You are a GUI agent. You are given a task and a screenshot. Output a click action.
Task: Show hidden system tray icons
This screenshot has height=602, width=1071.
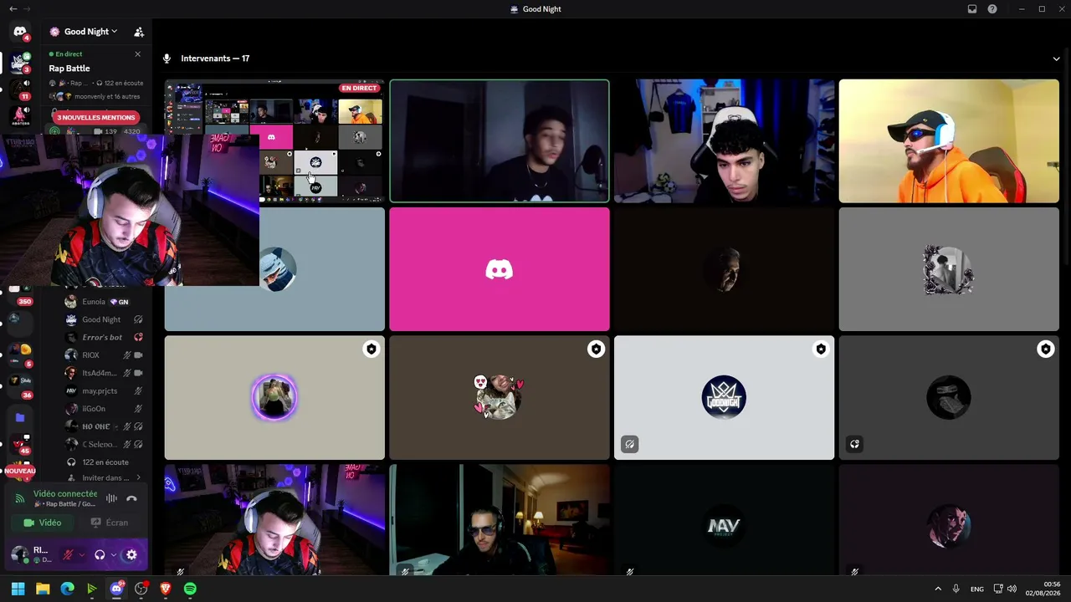937,589
